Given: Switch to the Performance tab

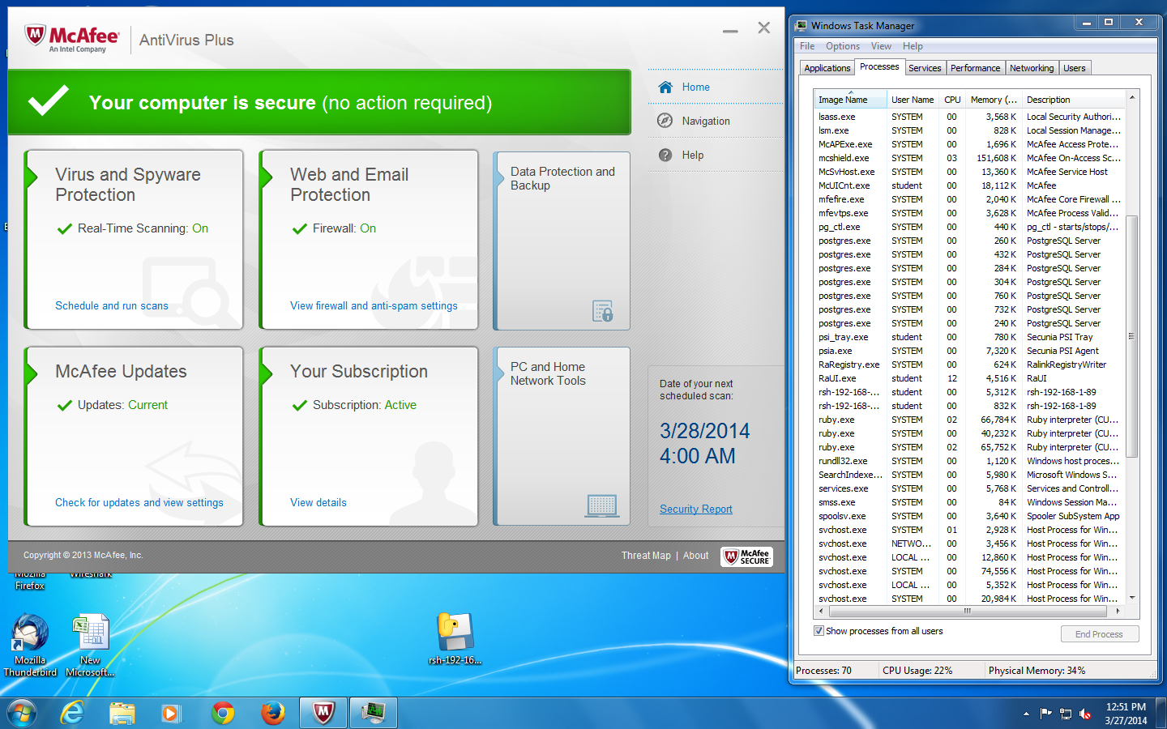Looking at the screenshot, I should click(976, 68).
